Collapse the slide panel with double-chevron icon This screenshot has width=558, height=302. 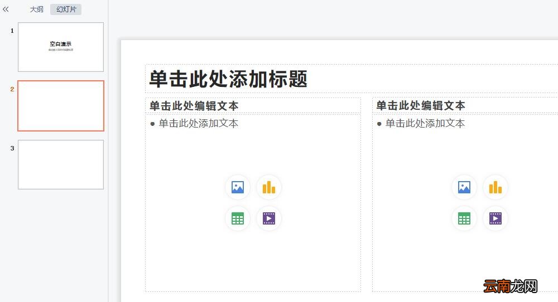6,9
